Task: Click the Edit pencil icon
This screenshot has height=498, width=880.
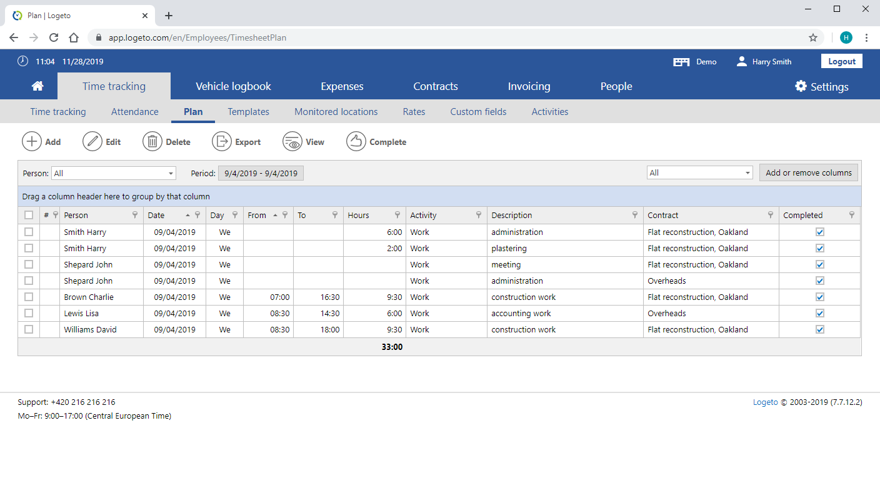Action: (92, 142)
